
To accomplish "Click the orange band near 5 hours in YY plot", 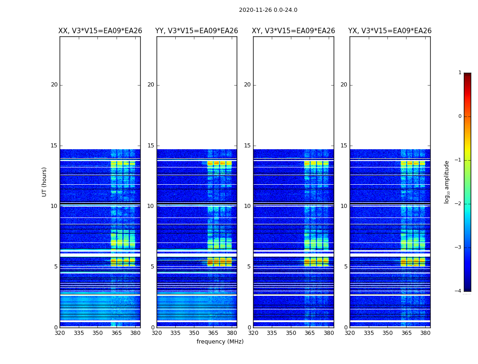I will (x=219, y=263).
